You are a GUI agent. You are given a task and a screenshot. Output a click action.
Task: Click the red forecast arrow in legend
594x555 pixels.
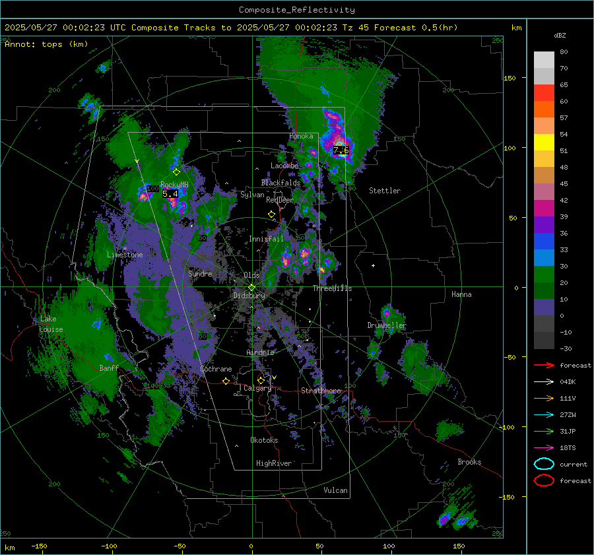(x=544, y=365)
